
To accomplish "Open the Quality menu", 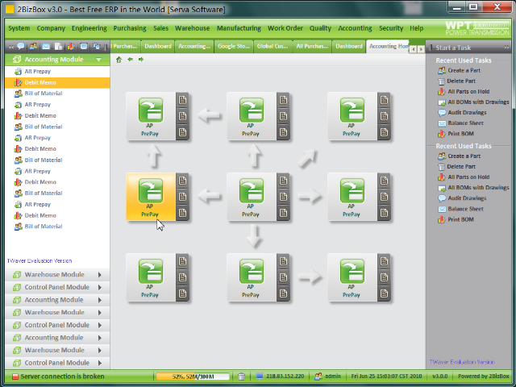I will tap(320, 28).
